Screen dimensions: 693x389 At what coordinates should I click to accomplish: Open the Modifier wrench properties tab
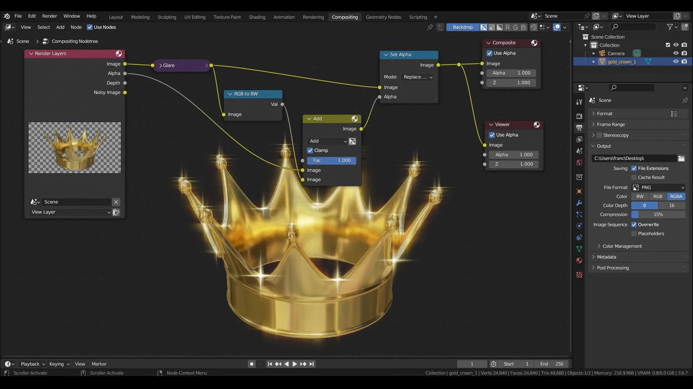point(579,203)
